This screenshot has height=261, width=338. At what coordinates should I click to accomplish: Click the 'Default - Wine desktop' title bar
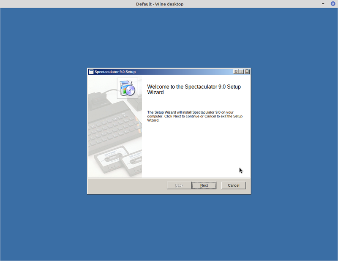[160, 4]
